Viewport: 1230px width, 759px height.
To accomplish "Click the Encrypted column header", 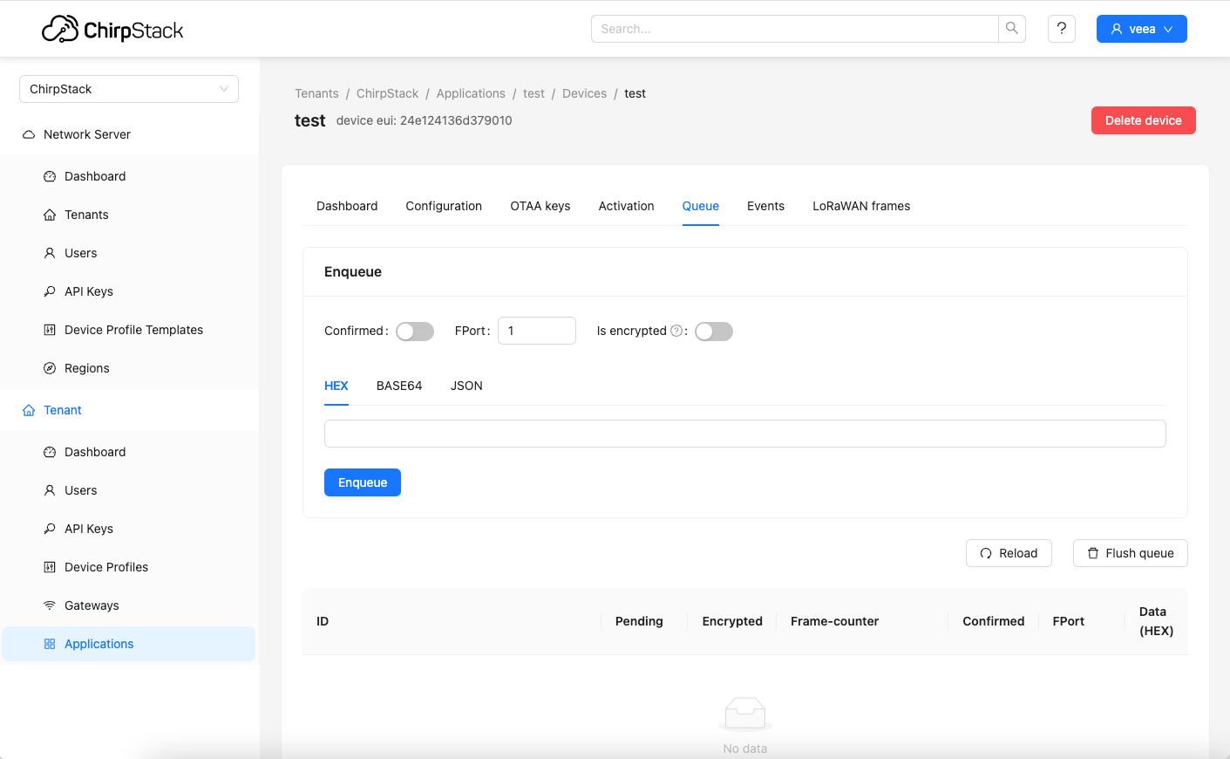I will (x=732, y=621).
